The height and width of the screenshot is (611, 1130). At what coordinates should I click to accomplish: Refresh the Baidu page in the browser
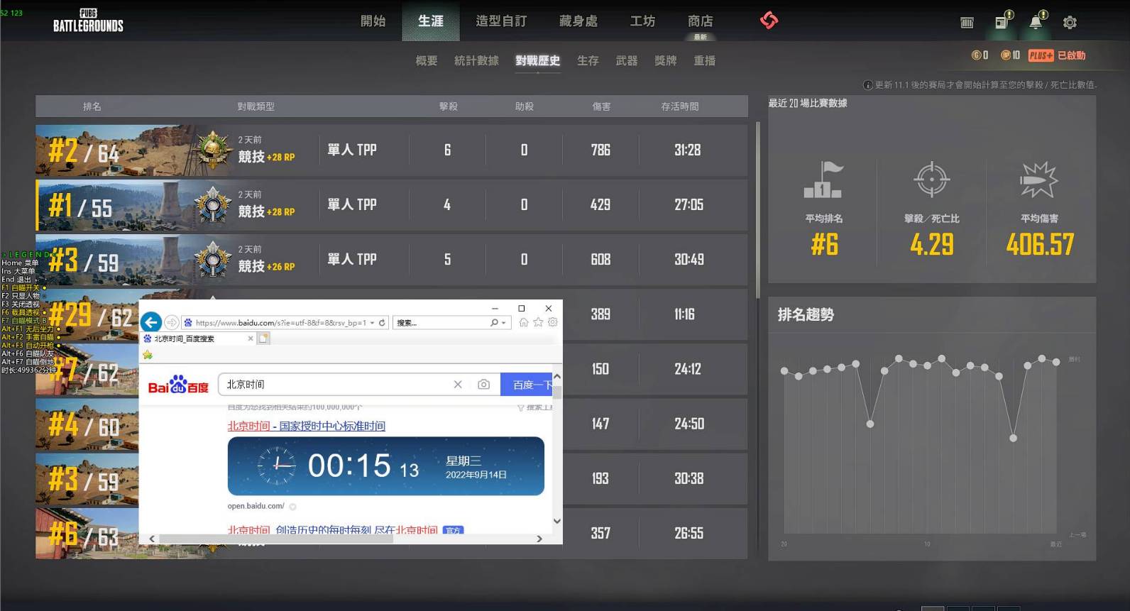(x=382, y=323)
